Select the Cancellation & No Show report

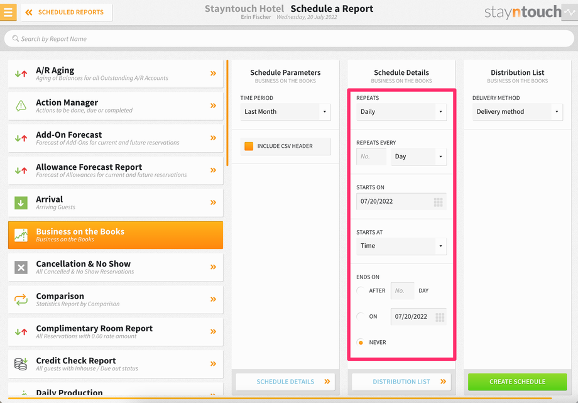(x=116, y=267)
